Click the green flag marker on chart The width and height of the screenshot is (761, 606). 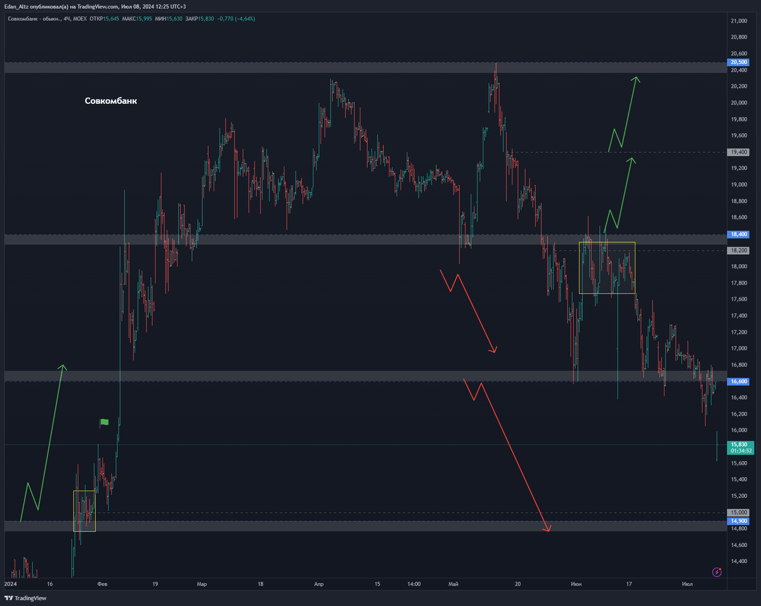pyautogui.click(x=105, y=422)
